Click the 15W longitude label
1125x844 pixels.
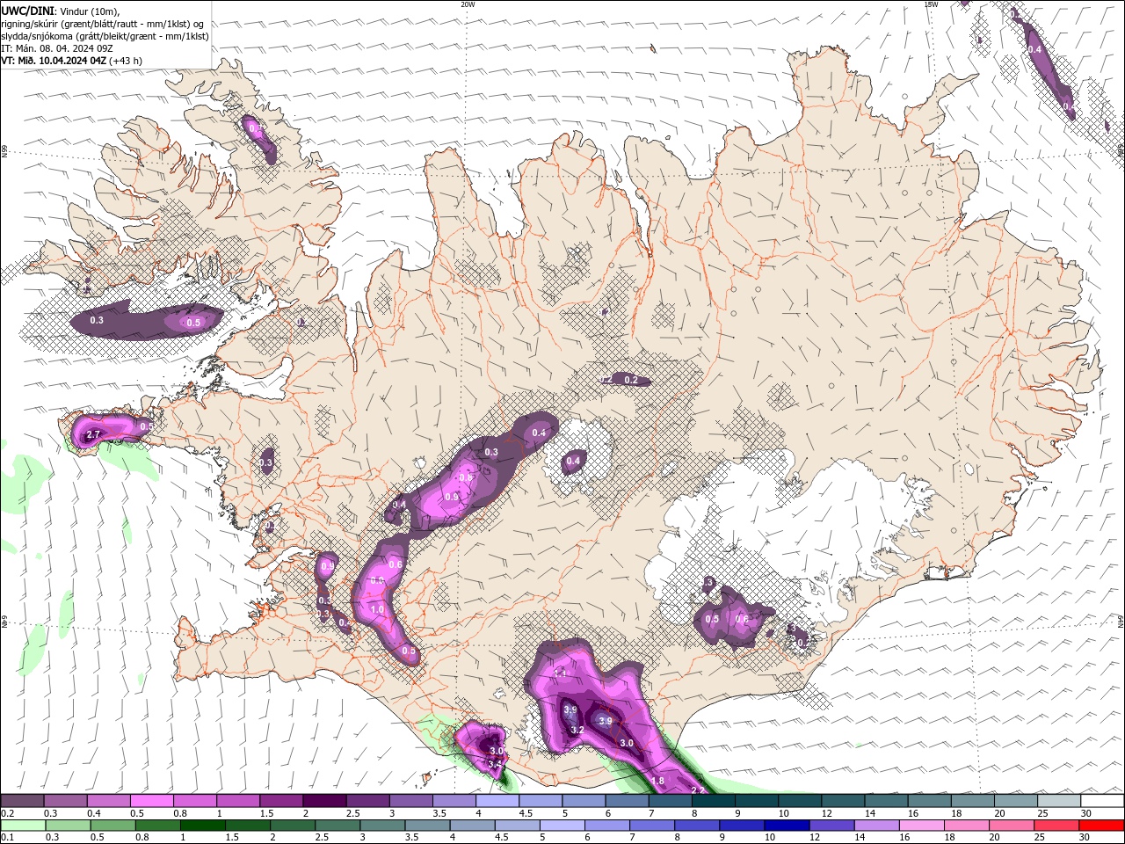[x=930, y=4]
